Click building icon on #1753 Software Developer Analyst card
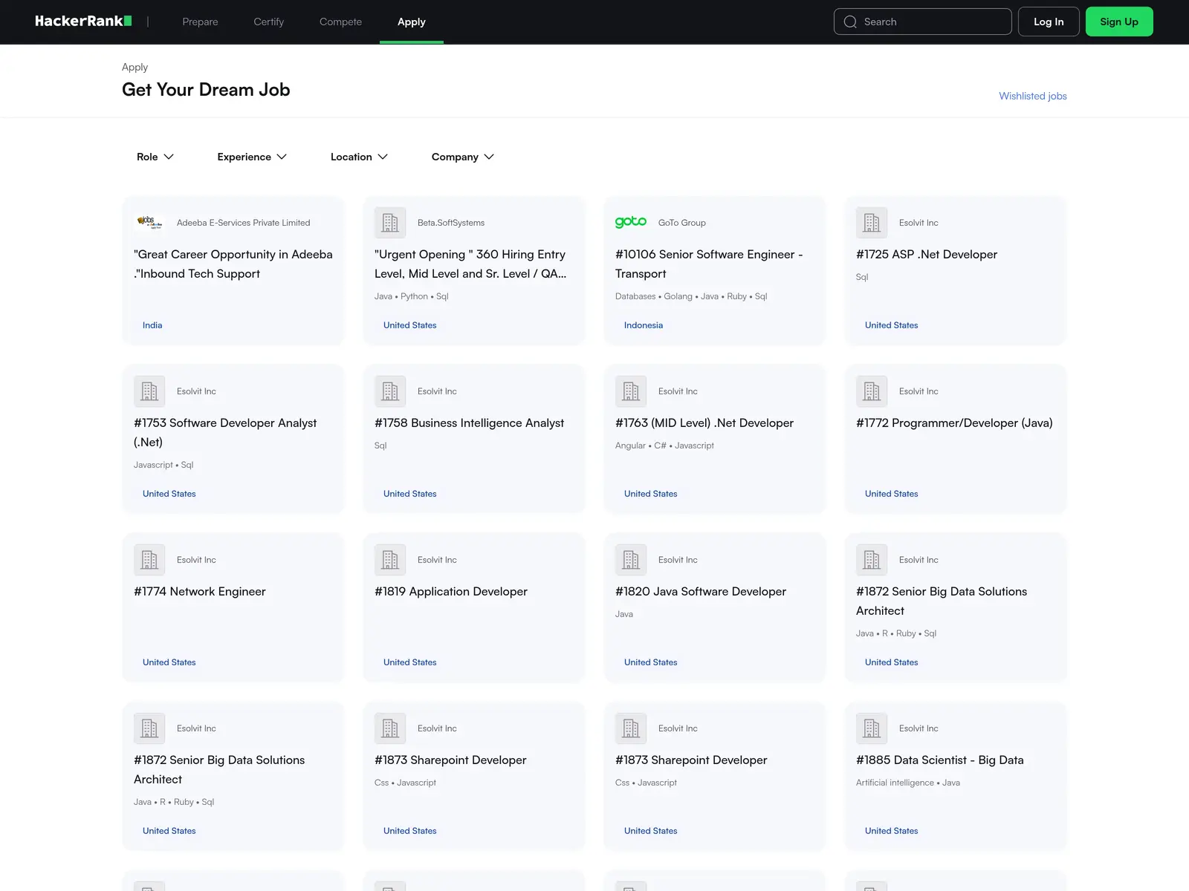Viewport: 1189px width, 891px height. point(149,391)
